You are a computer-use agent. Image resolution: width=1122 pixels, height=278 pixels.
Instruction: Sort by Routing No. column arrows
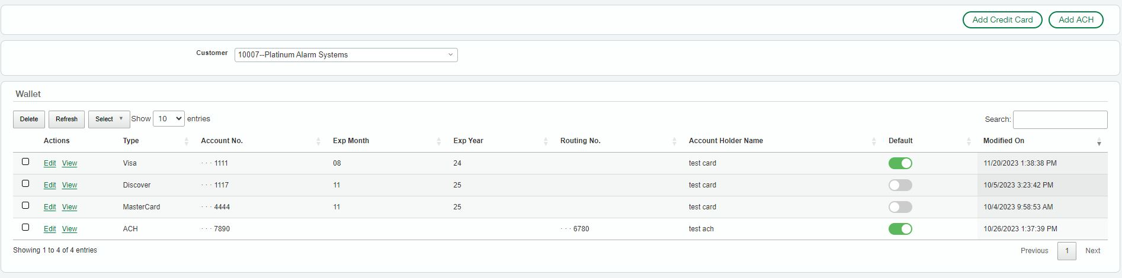click(x=674, y=141)
